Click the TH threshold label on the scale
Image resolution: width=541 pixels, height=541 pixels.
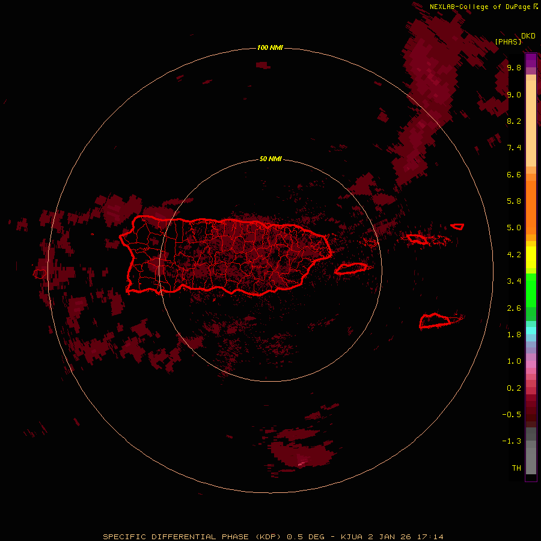[516, 468]
